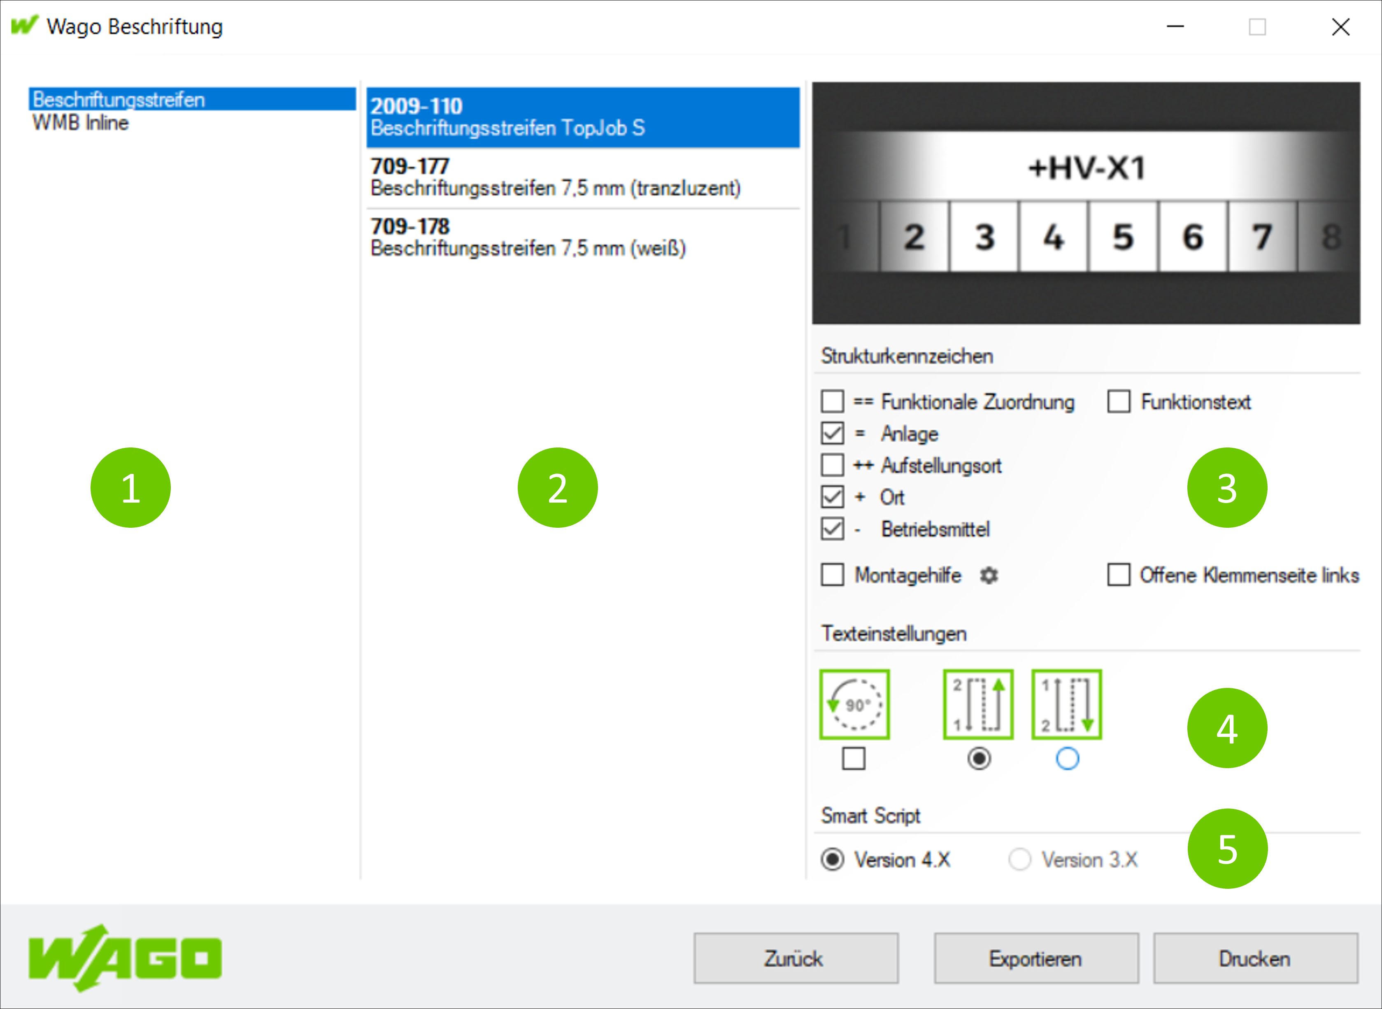Minimize the Wago Beschriftung window

coord(1175,27)
